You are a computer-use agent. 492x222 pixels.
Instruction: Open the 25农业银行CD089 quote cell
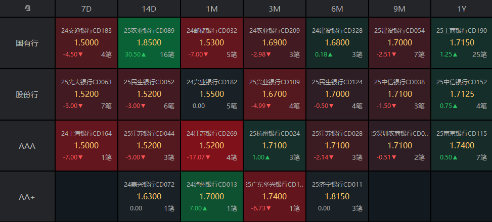point(149,43)
